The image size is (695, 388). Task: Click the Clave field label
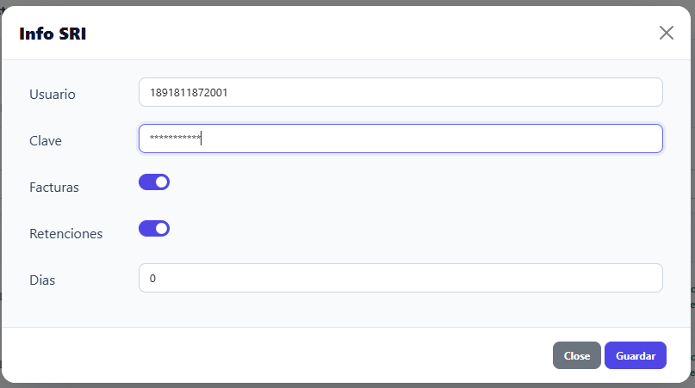(45, 141)
